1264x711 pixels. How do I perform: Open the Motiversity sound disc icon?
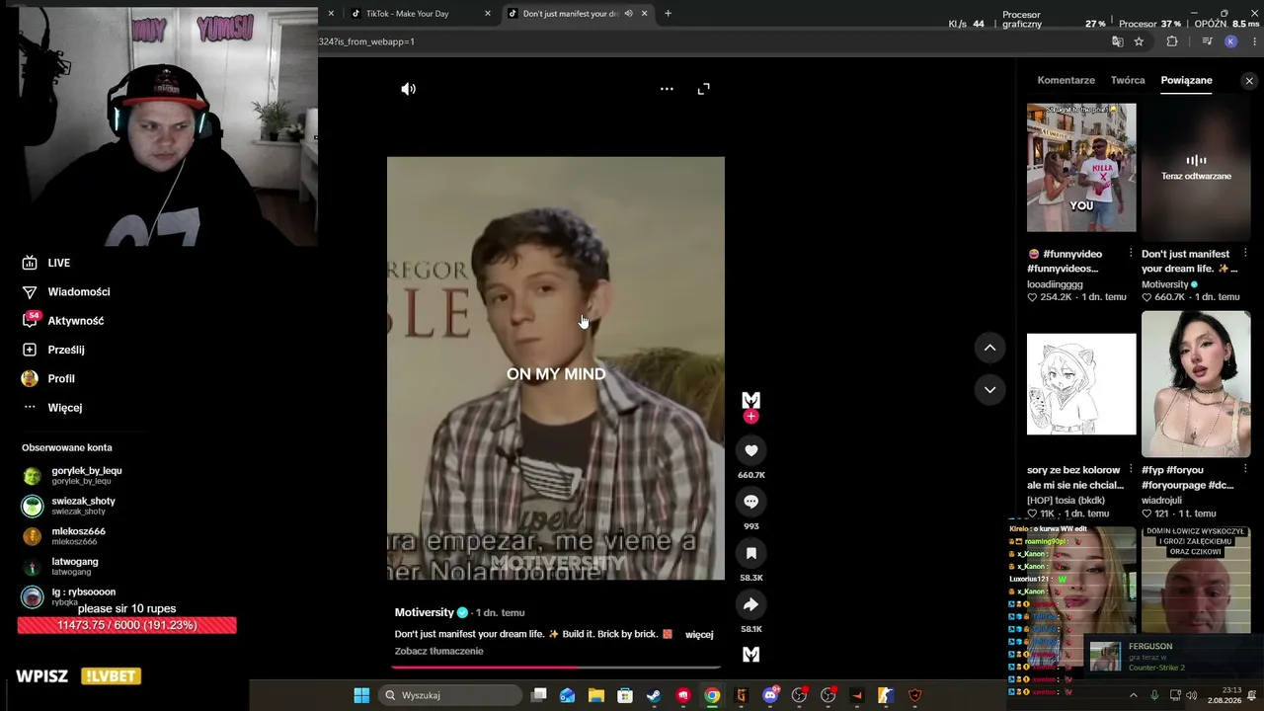pyautogui.click(x=750, y=654)
